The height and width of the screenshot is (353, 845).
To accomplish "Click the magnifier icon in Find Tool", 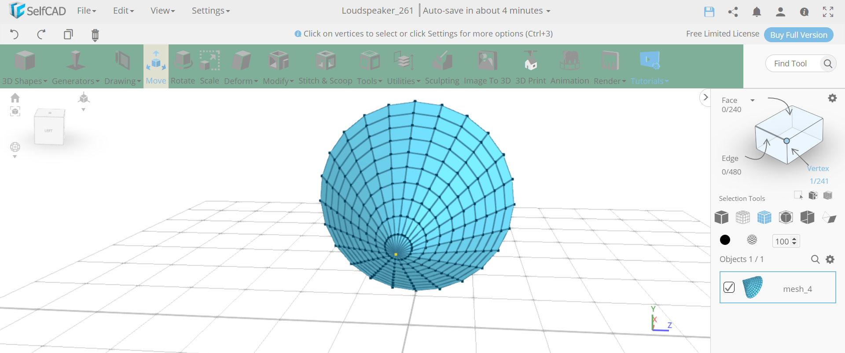I will point(828,64).
